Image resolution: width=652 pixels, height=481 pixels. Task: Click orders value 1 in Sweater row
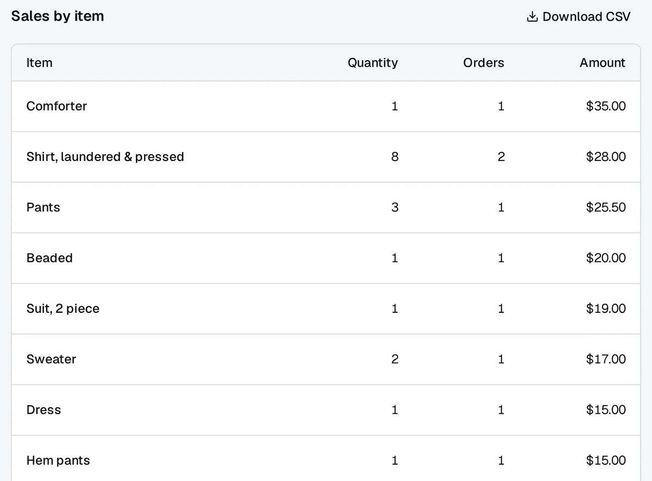click(501, 359)
